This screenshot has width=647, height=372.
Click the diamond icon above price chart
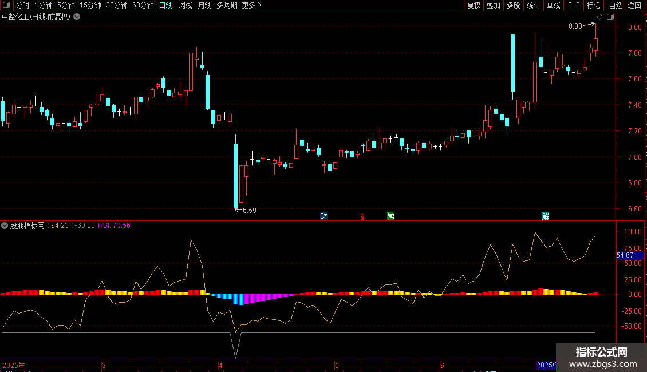pyautogui.click(x=599, y=17)
